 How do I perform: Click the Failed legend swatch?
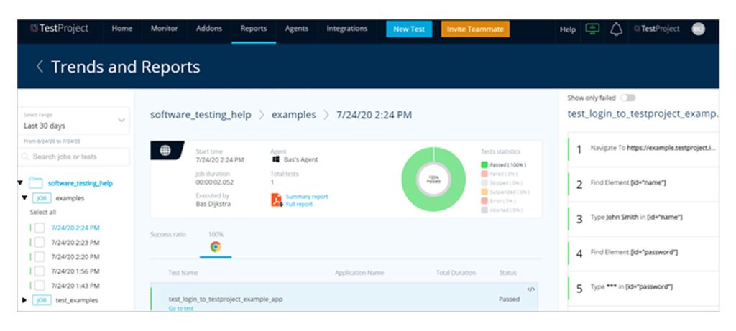(x=484, y=174)
